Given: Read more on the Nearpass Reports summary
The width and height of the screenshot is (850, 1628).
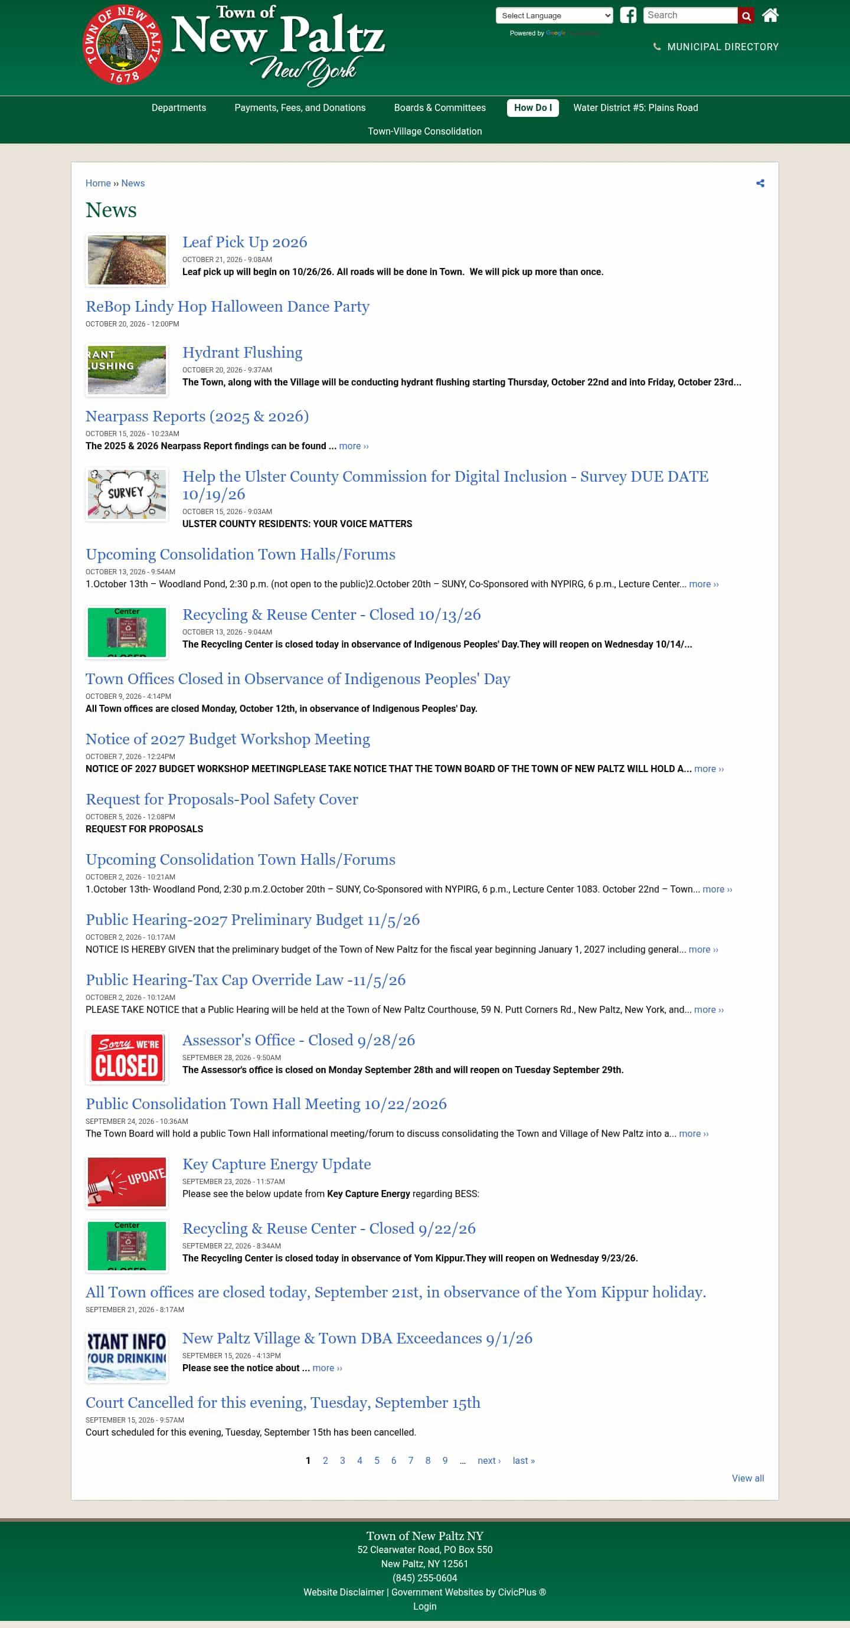Looking at the screenshot, I should 353,446.
